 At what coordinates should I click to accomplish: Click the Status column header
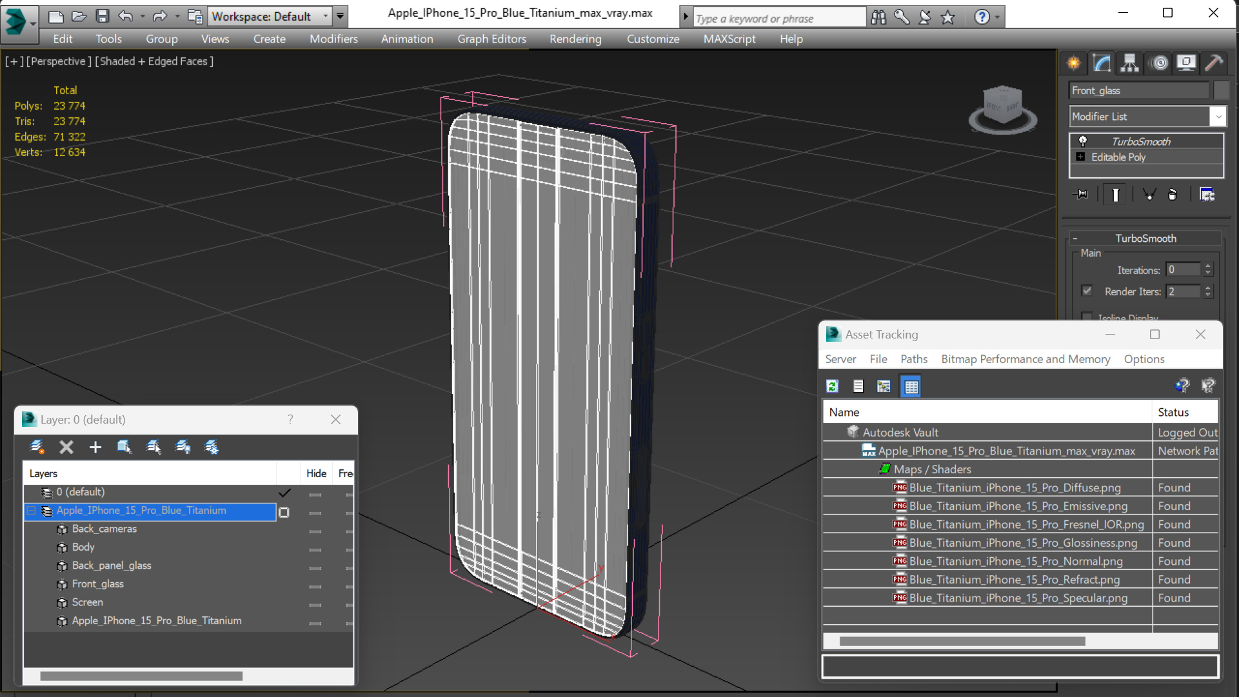[1185, 412]
